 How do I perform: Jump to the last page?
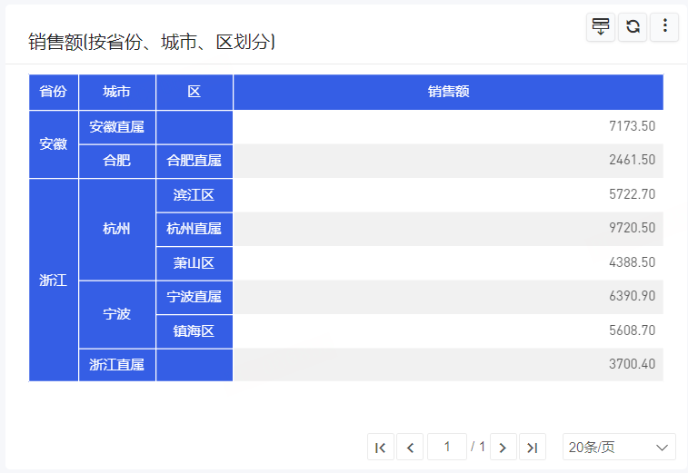533,447
